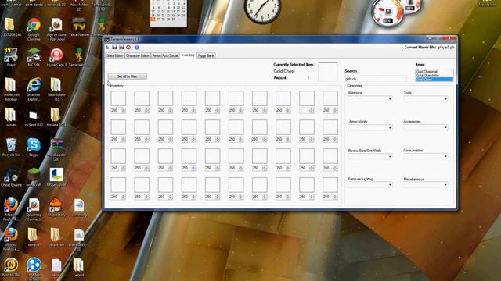Select the HyperCam 3 desktop icon

56,57
